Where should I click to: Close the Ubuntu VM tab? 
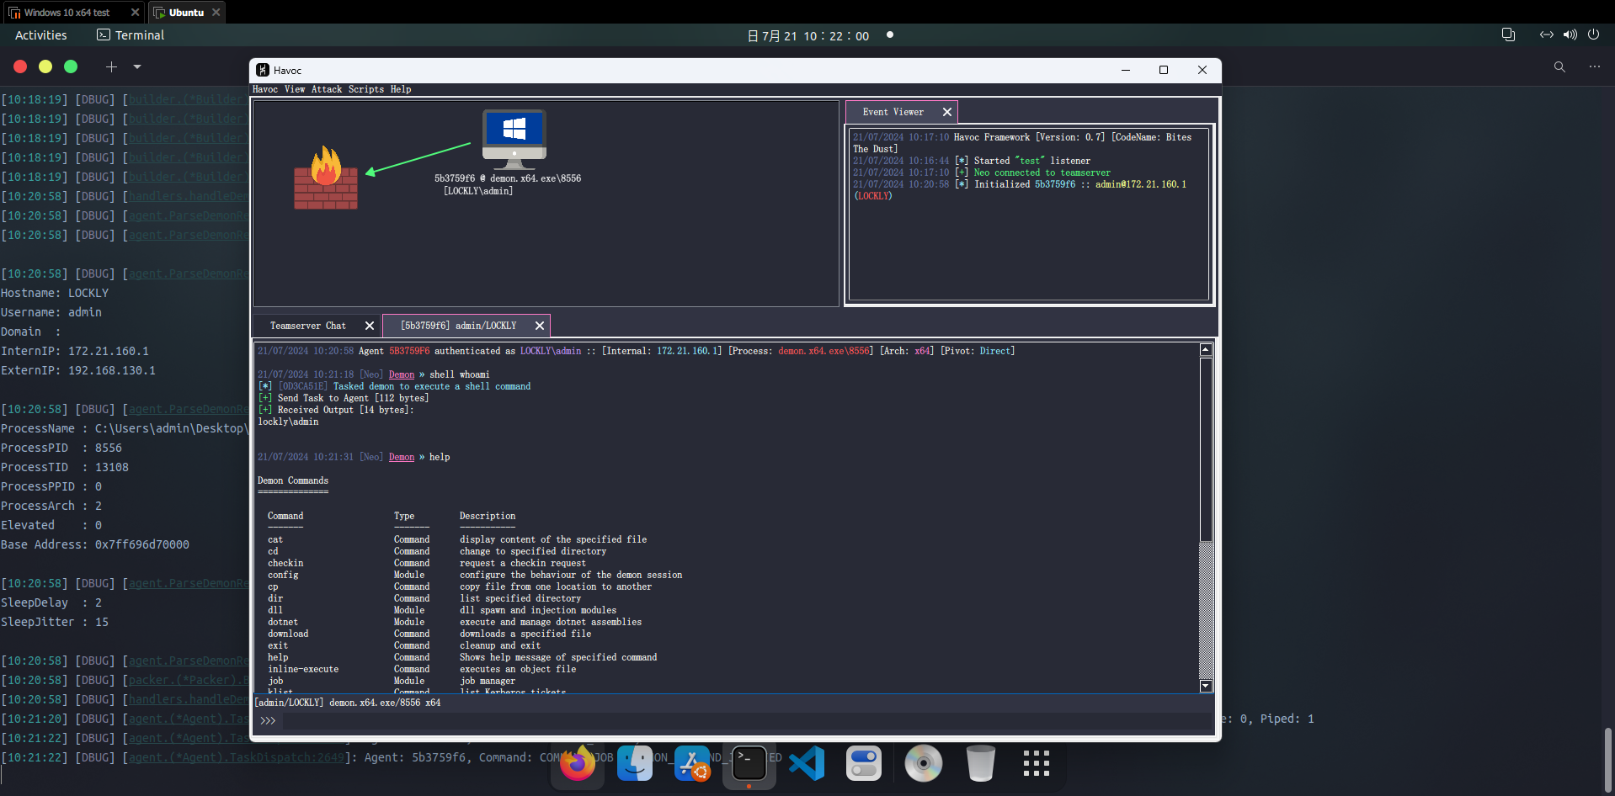pyautogui.click(x=216, y=13)
